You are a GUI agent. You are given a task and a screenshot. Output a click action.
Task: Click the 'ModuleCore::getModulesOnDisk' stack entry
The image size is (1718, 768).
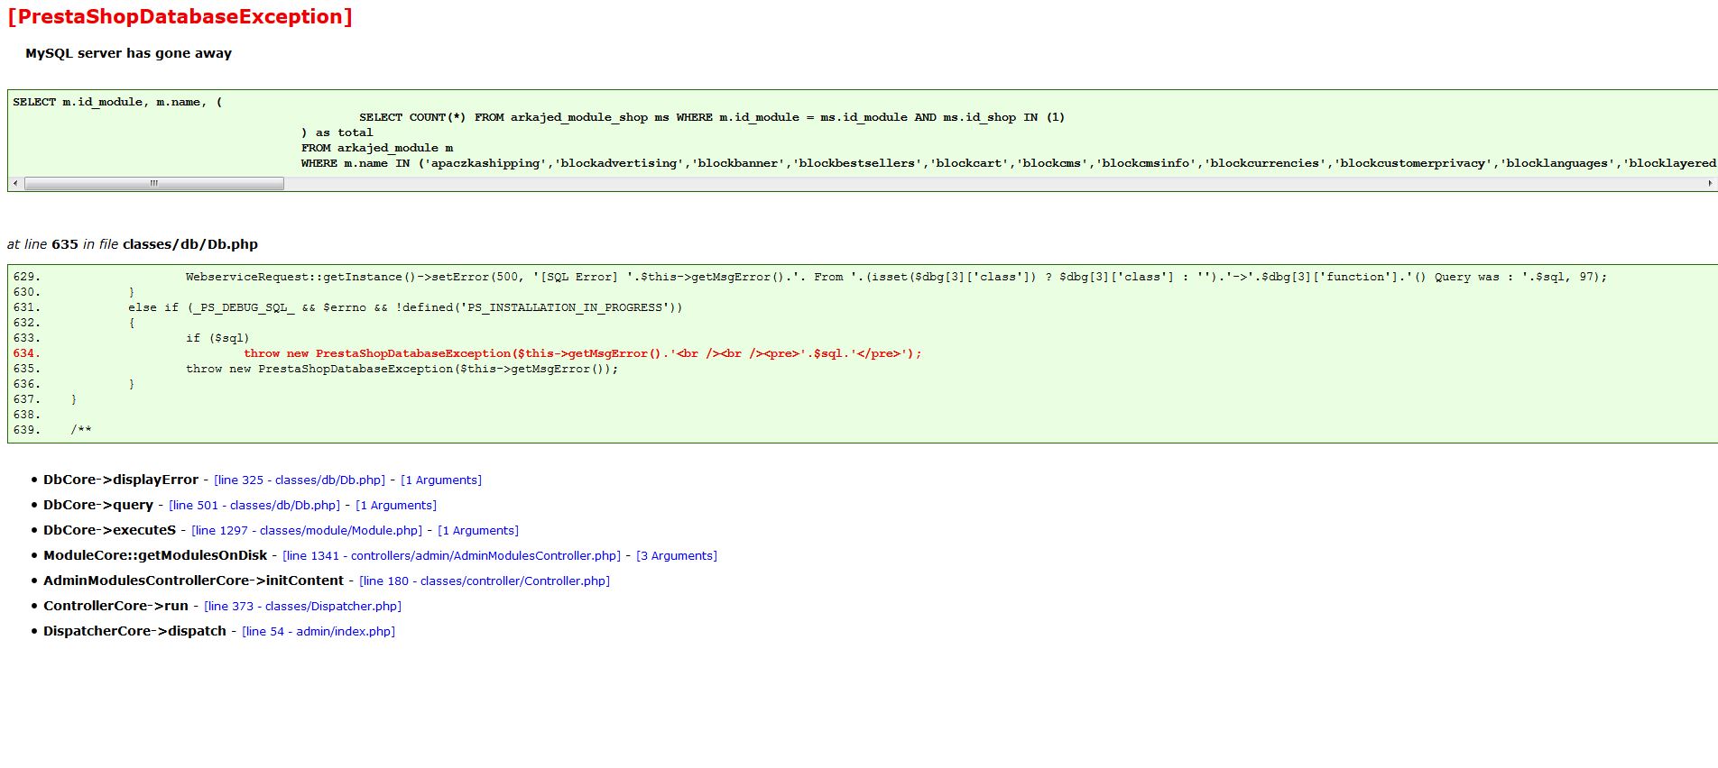155,556
